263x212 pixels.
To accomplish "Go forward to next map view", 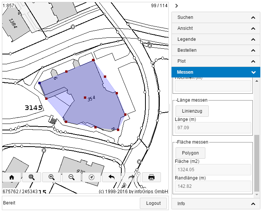I will pos(131,177).
